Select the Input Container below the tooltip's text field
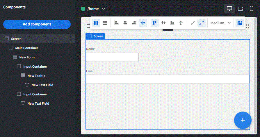The image size is (260, 137). (38, 94)
